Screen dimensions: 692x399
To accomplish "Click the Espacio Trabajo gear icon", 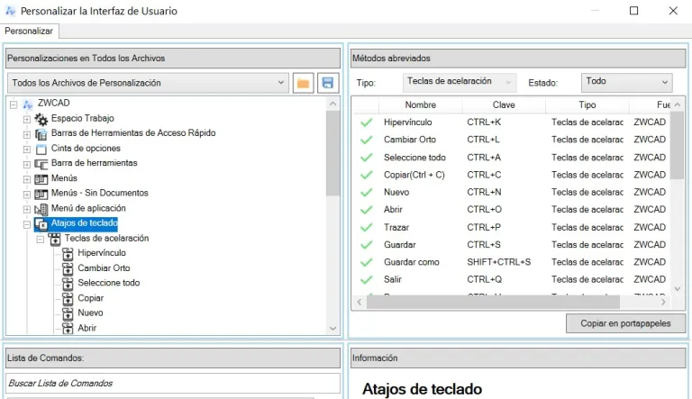I will [41, 119].
